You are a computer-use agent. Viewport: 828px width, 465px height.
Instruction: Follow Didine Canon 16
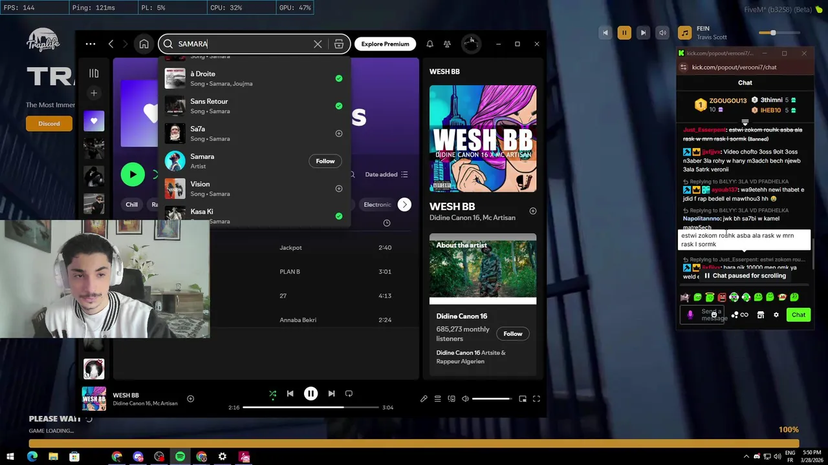point(513,334)
